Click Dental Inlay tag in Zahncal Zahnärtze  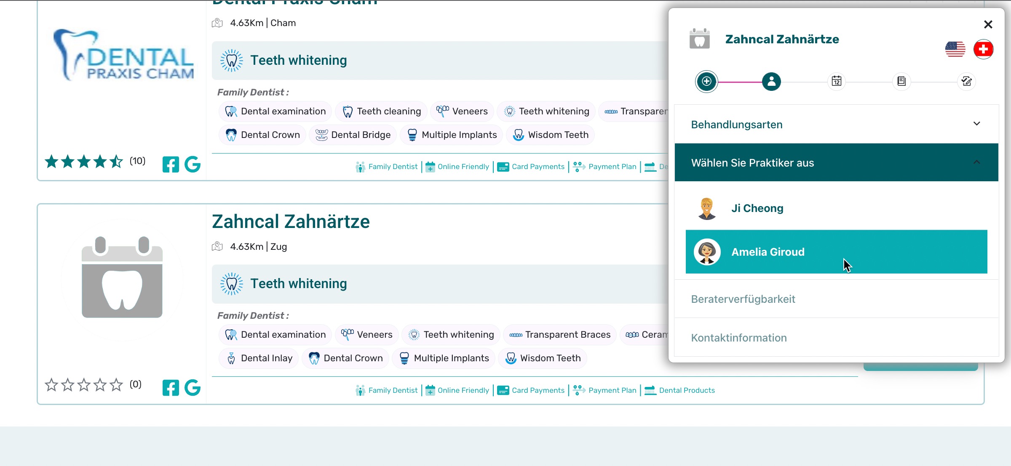[259, 358]
